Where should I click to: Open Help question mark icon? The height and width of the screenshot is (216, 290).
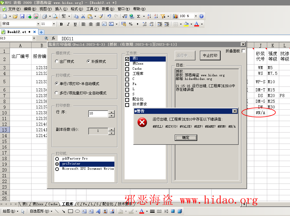(x=201, y=16)
